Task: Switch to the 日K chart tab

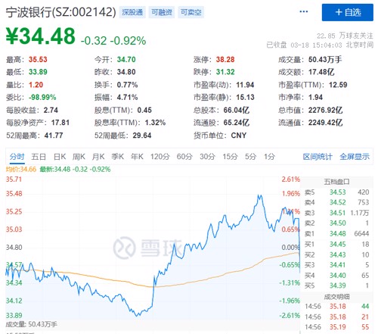Action: coord(60,157)
